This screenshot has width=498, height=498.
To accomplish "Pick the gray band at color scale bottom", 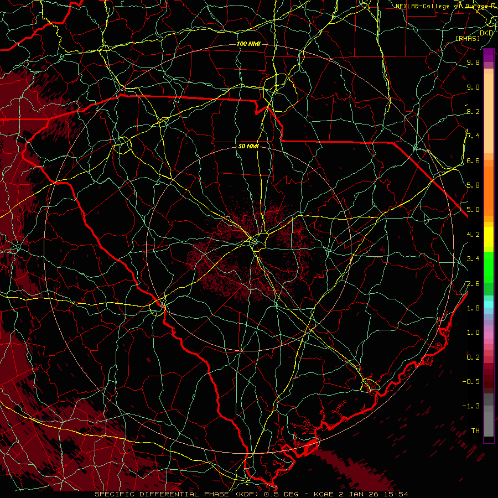I will tap(489, 424).
